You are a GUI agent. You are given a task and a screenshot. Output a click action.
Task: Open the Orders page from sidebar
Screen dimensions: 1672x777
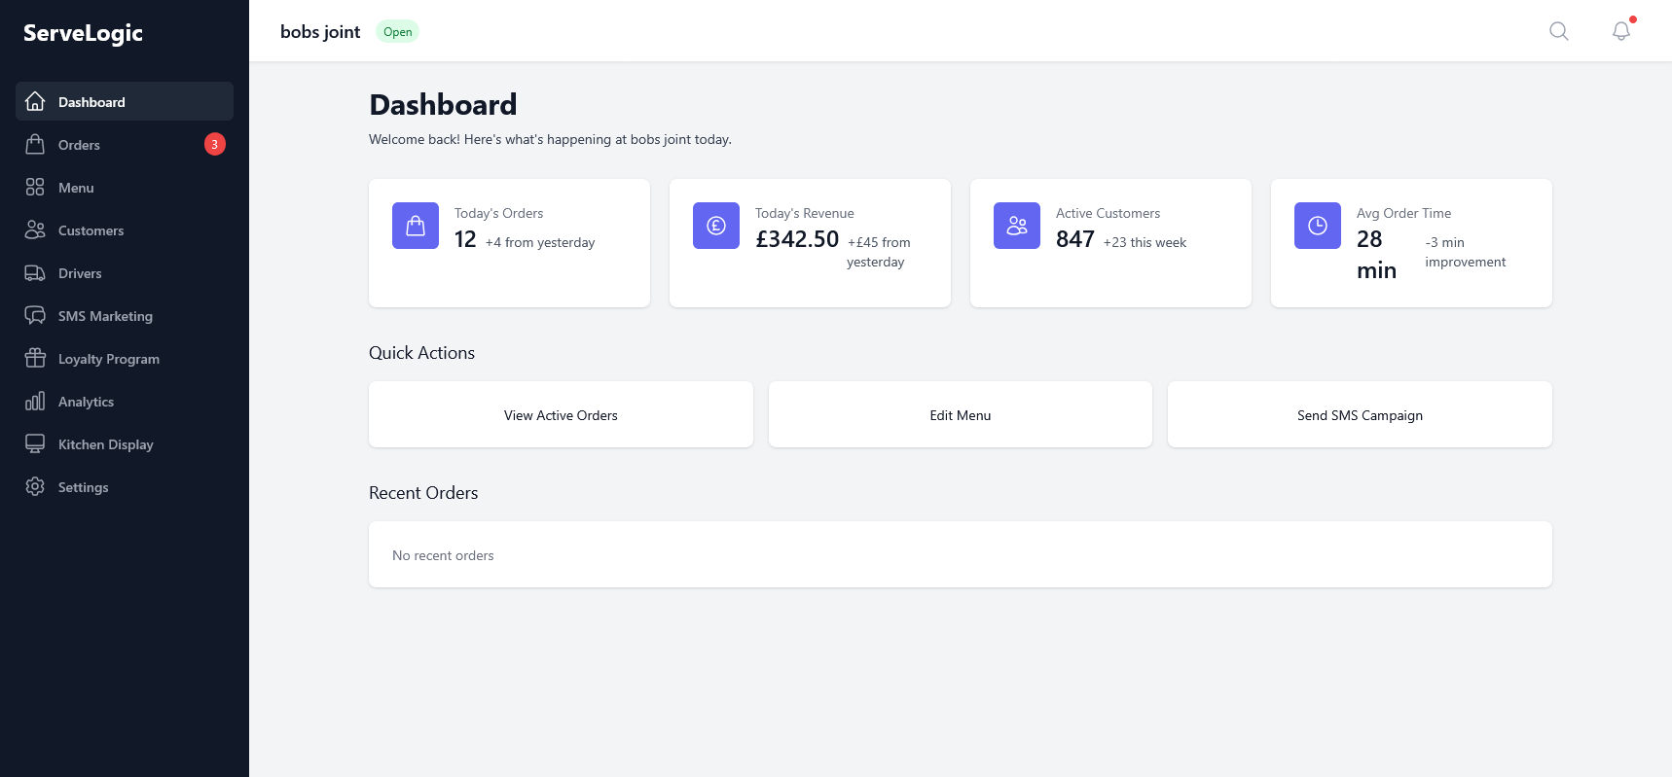(79, 145)
